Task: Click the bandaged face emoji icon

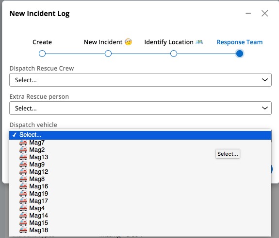Action: [x=128, y=42]
